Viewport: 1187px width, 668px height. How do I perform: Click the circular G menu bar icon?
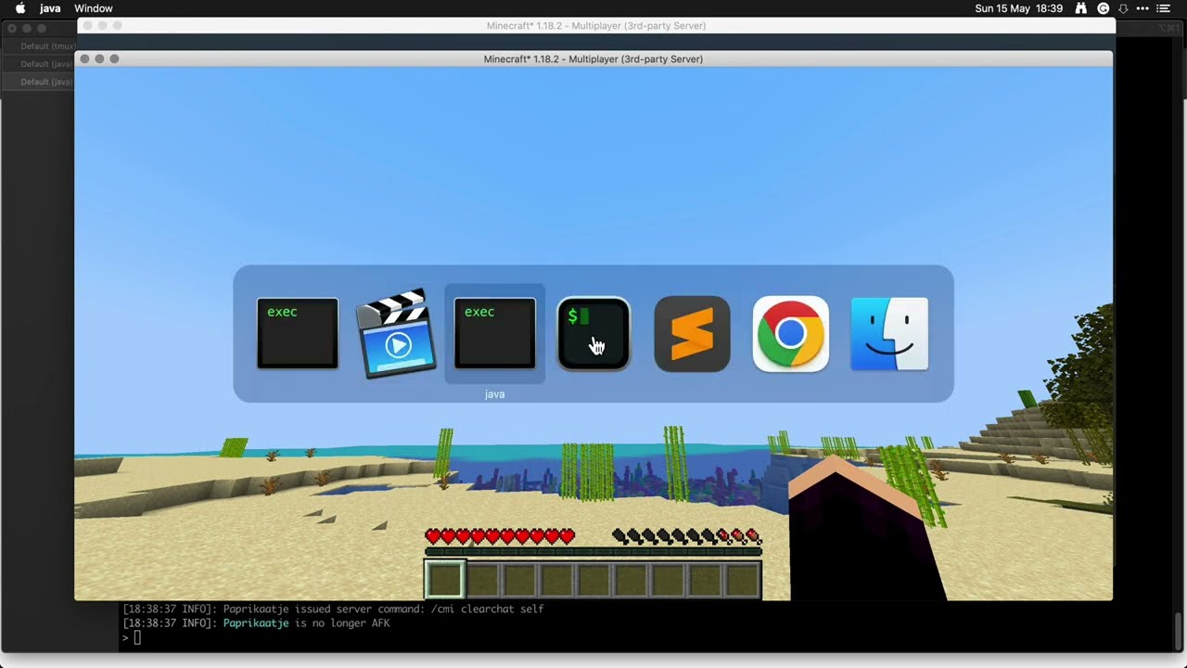1104,8
